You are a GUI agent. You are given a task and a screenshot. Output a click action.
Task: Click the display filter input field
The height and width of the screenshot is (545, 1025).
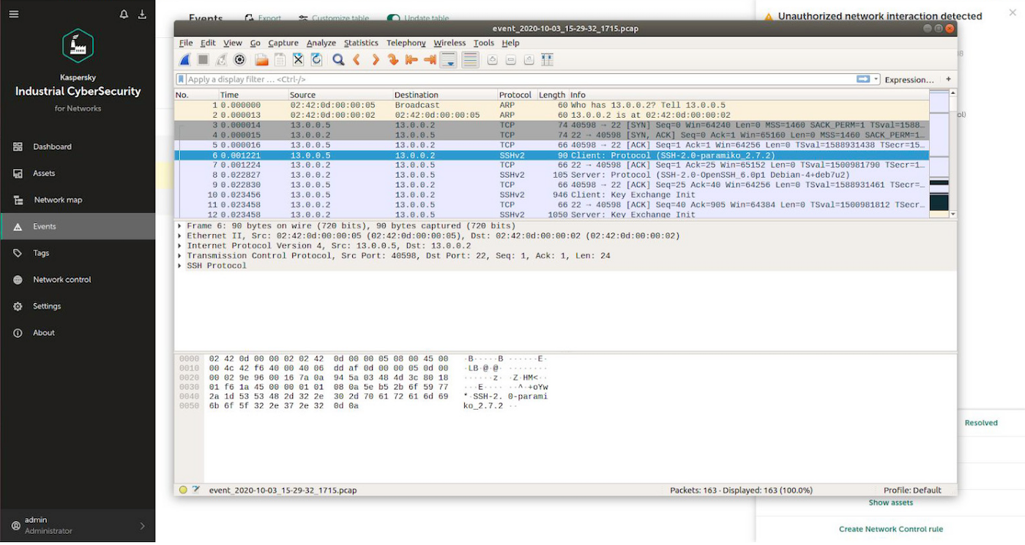coord(512,79)
